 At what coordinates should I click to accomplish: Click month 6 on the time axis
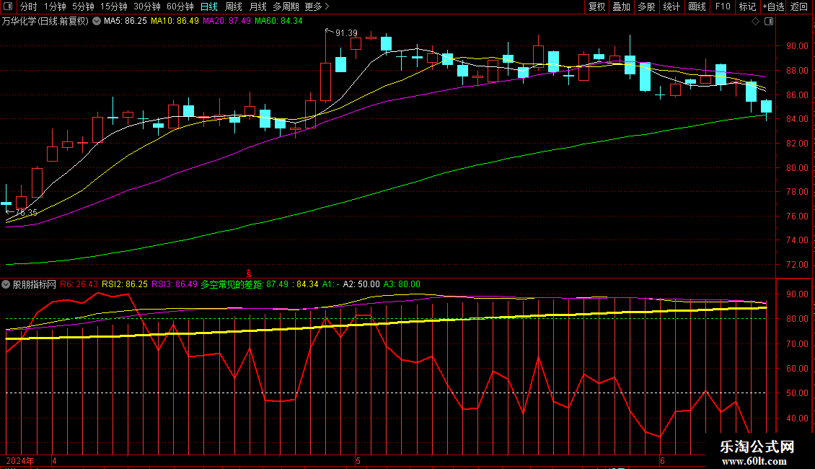(x=662, y=461)
